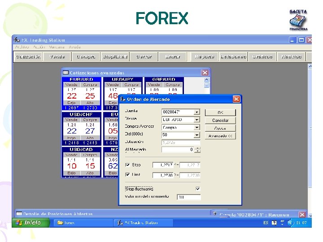Confirm the market order with OK
The image size is (323, 242).
[x=220, y=112]
